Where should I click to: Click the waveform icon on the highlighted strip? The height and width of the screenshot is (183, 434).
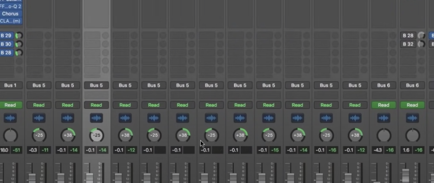tap(96, 118)
